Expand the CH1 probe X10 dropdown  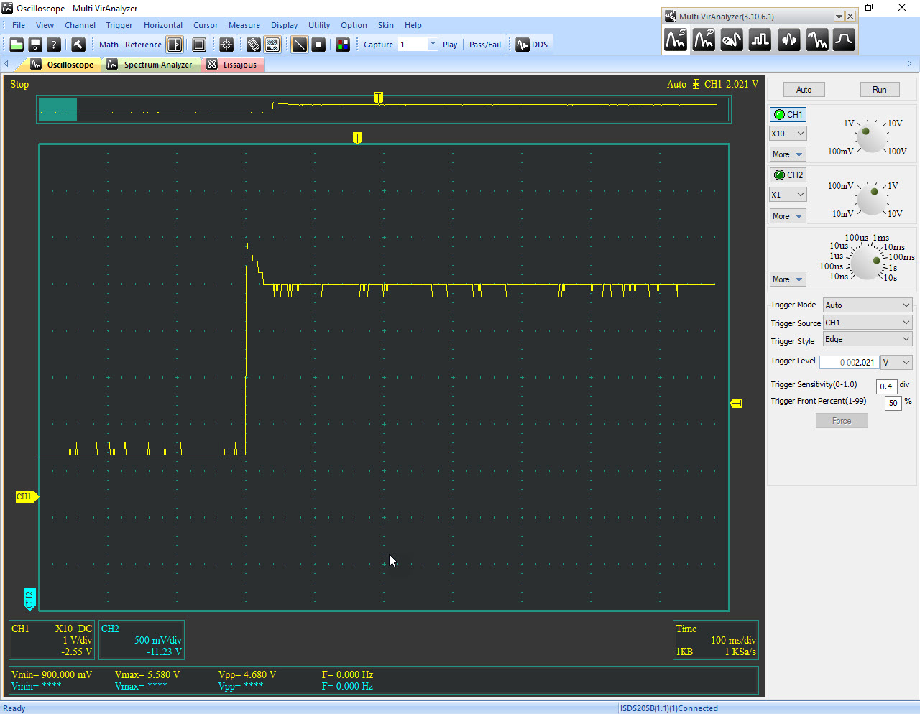[x=788, y=134]
